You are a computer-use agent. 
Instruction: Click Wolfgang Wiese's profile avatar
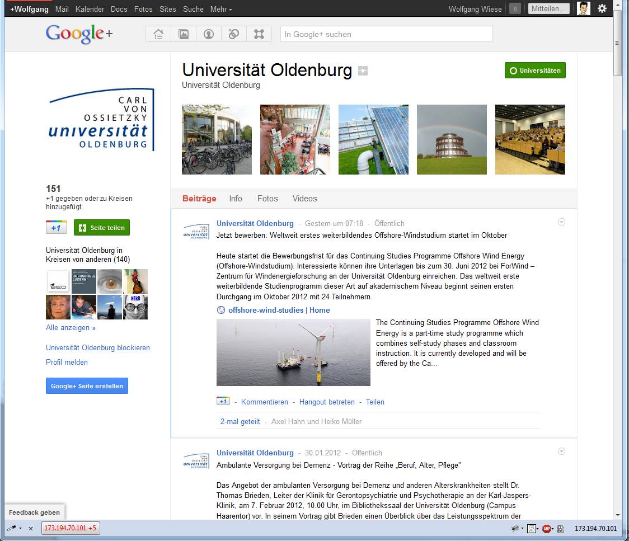click(x=584, y=8)
